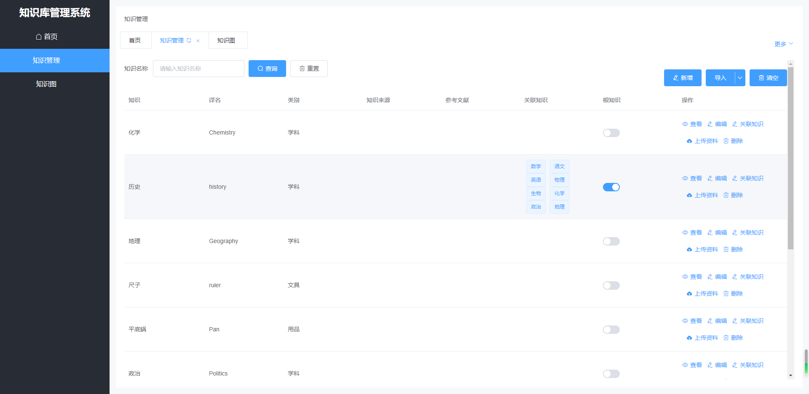Upload materials for 平底锅 row
The width and height of the screenshot is (809, 394).
(702, 338)
